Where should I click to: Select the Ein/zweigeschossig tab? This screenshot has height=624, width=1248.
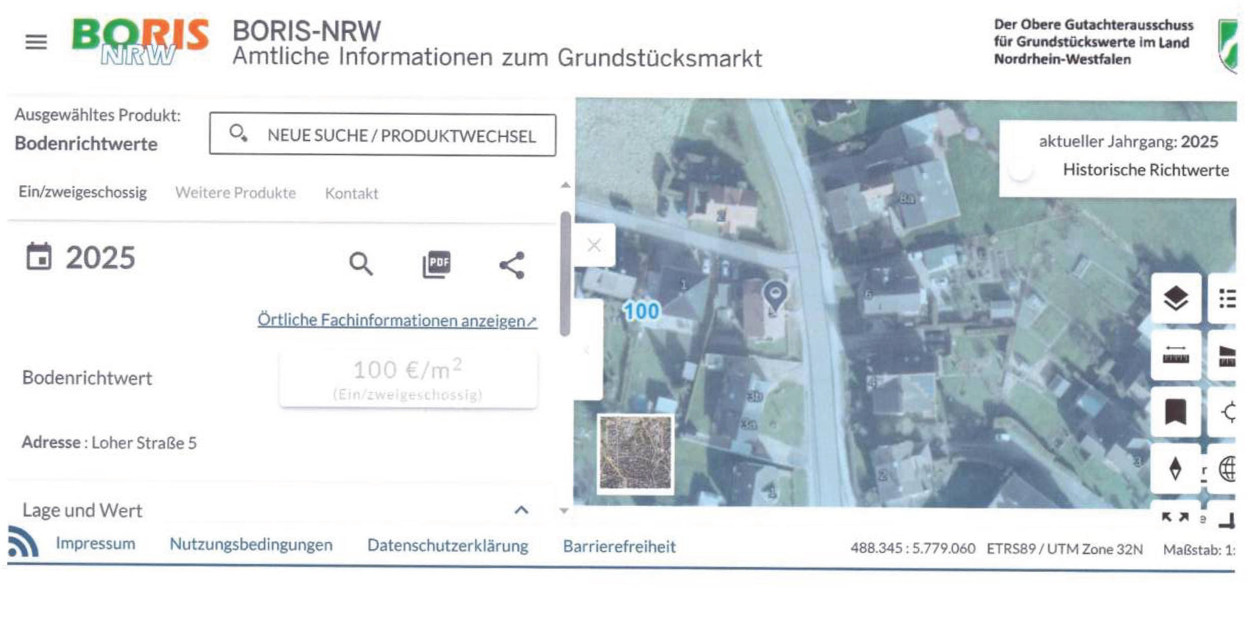point(83,192)
